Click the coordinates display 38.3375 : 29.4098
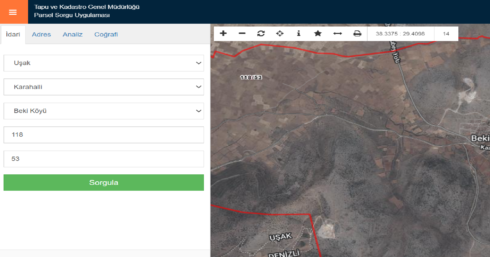This screenshot has width=490, height=257. (400, 34)
